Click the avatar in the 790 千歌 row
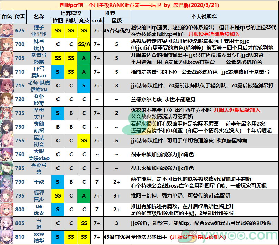This screenshot has width=279, height=245. (x=7, y=182)
